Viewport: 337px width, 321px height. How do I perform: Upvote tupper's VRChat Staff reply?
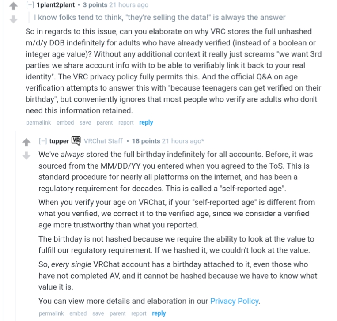click(x=27, y=142)
